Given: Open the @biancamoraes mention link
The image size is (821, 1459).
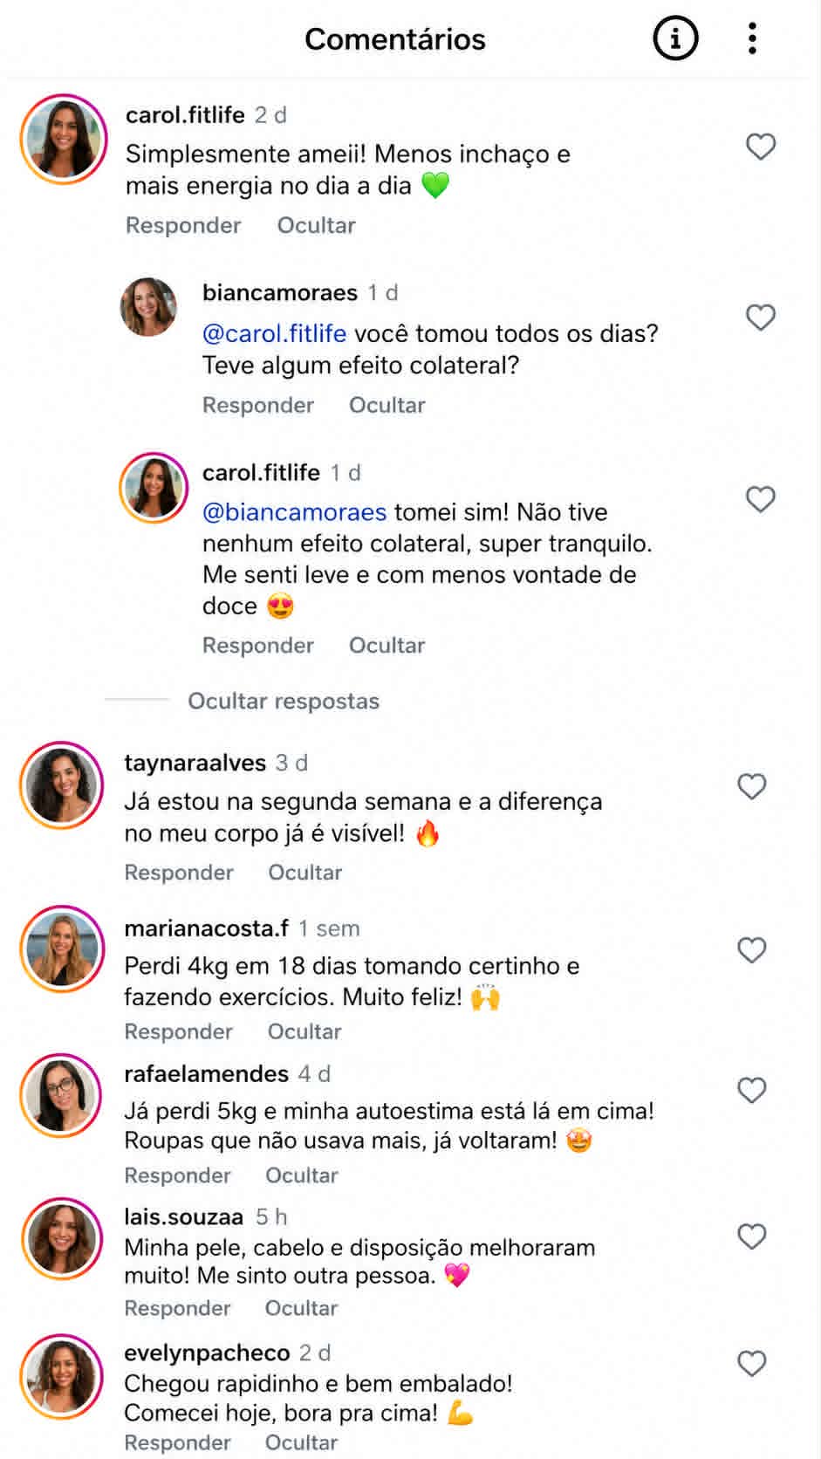Looking at the screenshot, I should point(294,511).
